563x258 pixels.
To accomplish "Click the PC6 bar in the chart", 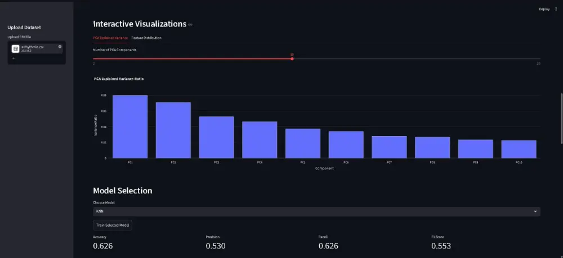I will pos(346,145).
